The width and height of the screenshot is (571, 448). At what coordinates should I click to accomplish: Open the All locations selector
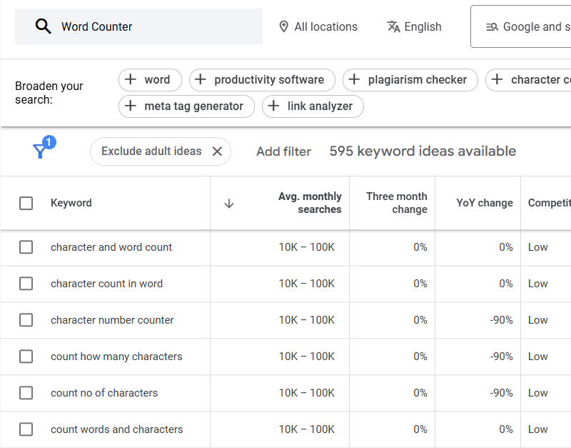click(x=318, y=26)
